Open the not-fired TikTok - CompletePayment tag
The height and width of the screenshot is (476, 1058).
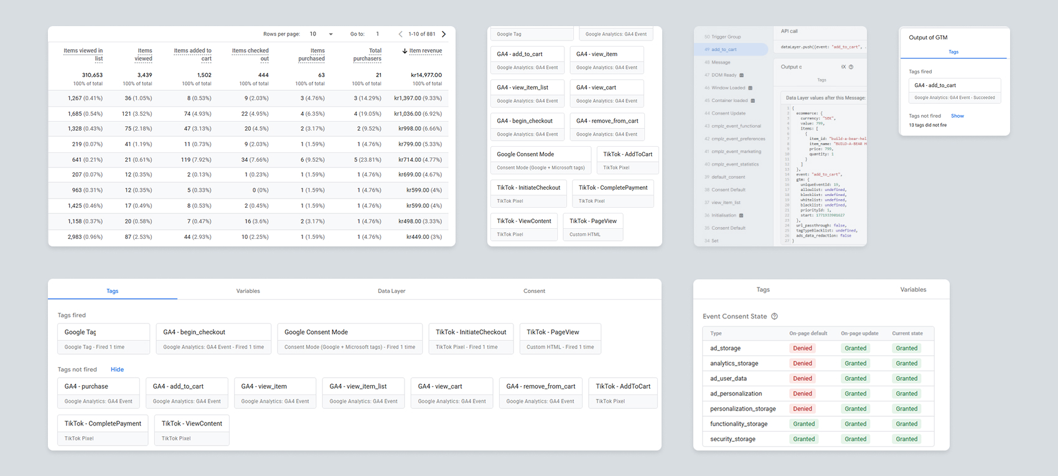(x=103, y=430)
